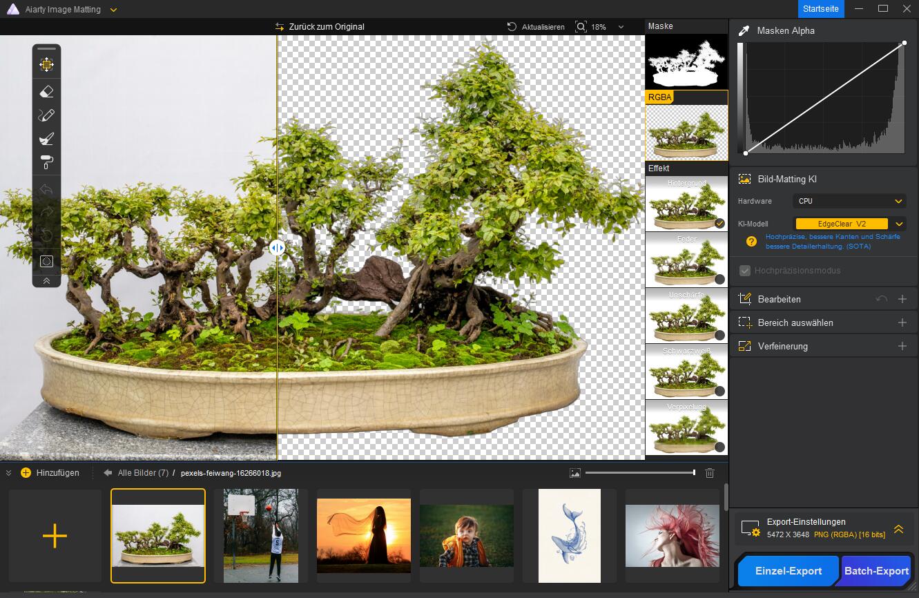
Task: Collapse the left toolbar with its chevron
Action: point(46,280)
